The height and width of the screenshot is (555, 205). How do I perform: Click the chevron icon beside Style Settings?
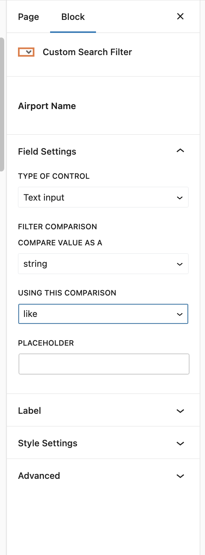click(x=180, y=443)
